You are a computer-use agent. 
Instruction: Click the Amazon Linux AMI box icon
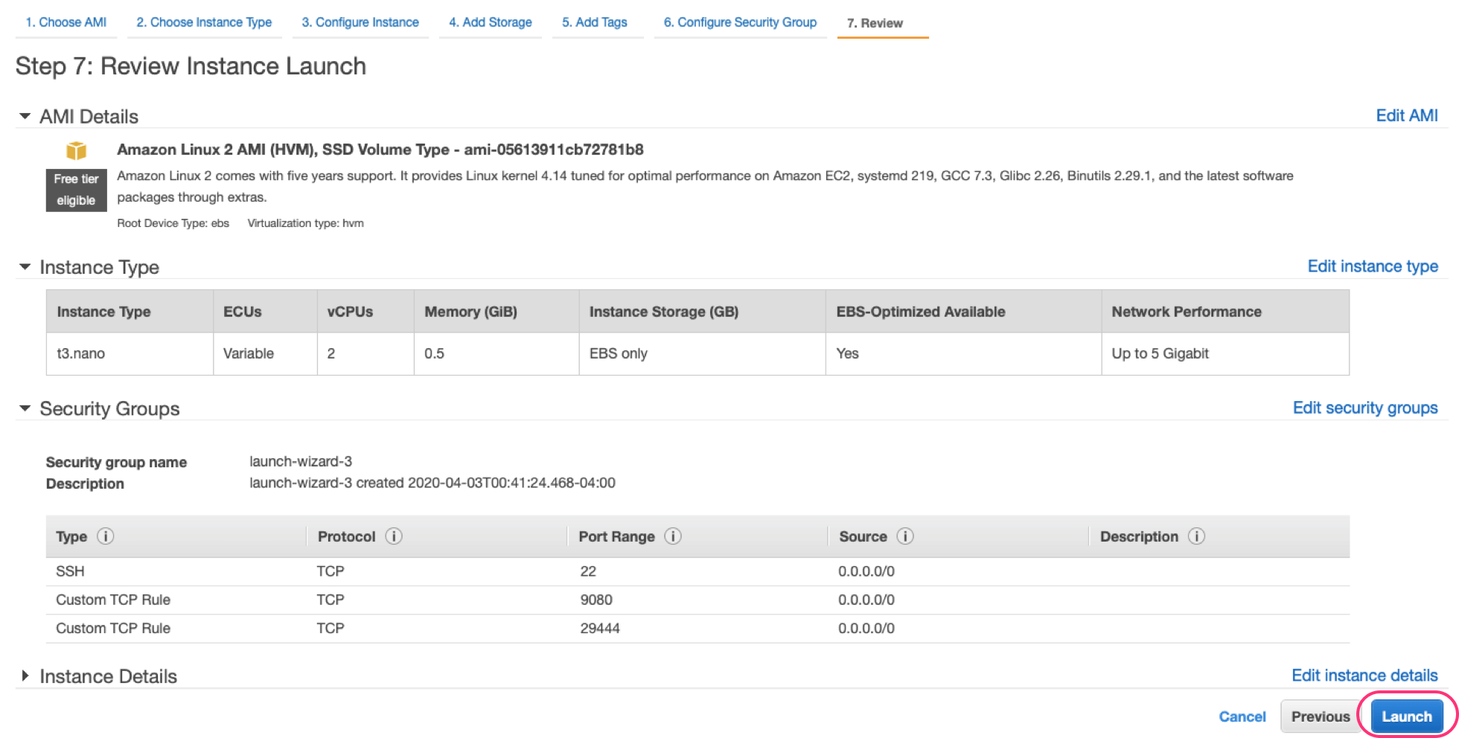pyautogui.click(x=76, y=150)
